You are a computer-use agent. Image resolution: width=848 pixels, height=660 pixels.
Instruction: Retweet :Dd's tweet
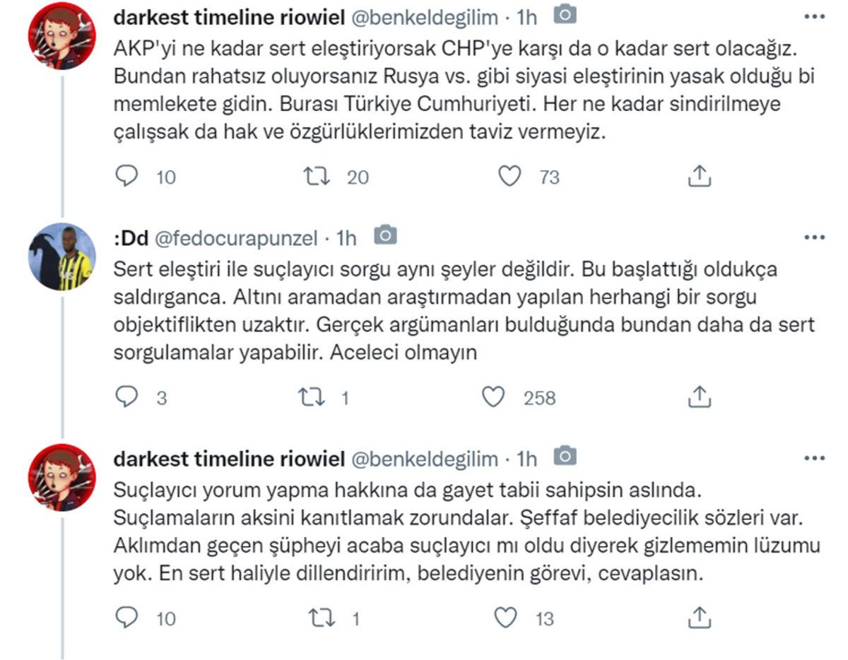[x=311, y=397]
